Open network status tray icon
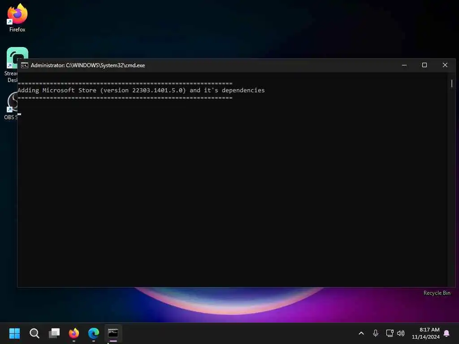The width and height of the screenshot is (459, 344). 390,333
